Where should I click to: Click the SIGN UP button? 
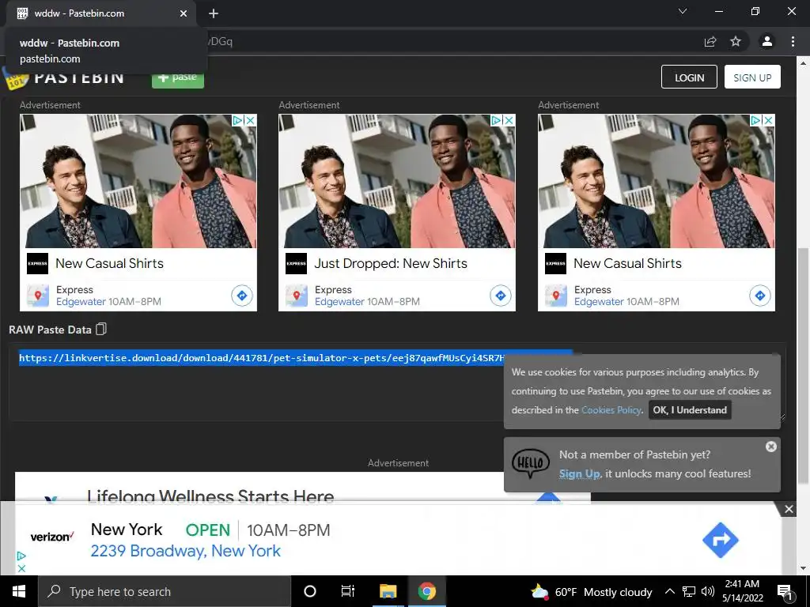pos(752,77)
